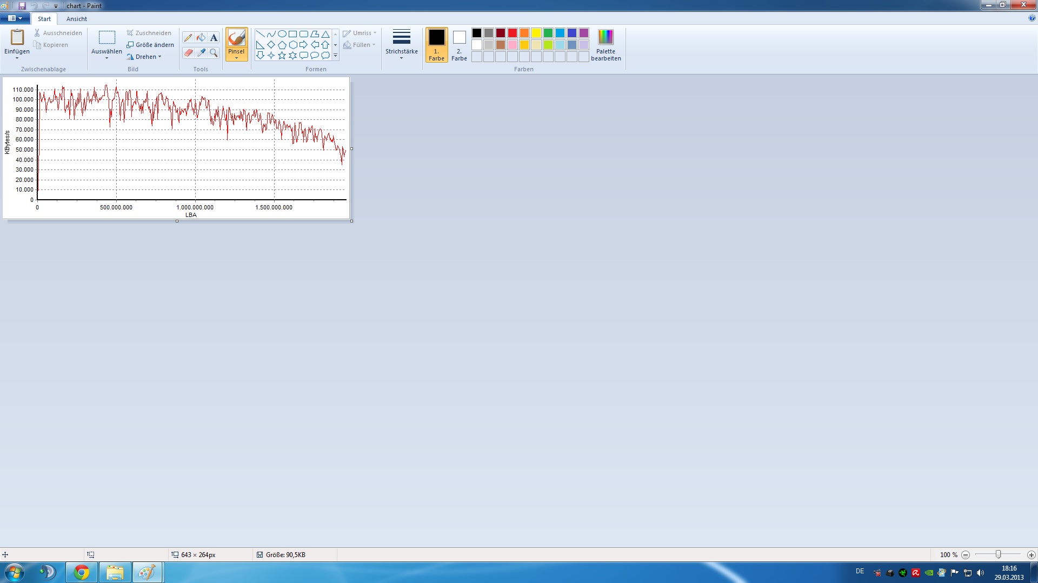Choose the five-point star shape
Image resolution: width=1038 pixels, height=583 pixels.
click(282, 56)
